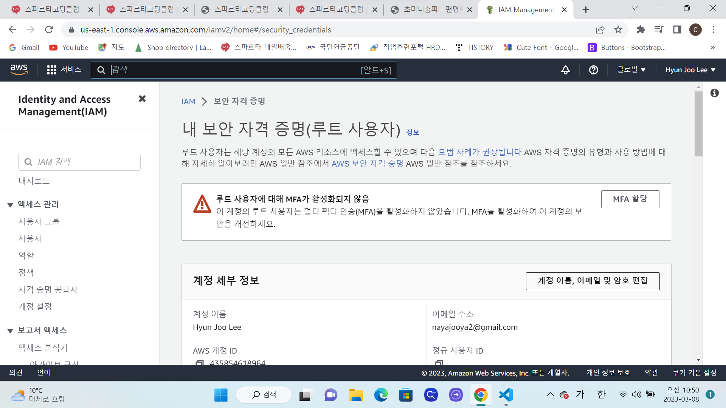Open Microsoft Store from taskbar
Image resolution: width=726 pixels, height=408 pixels.
406,395
